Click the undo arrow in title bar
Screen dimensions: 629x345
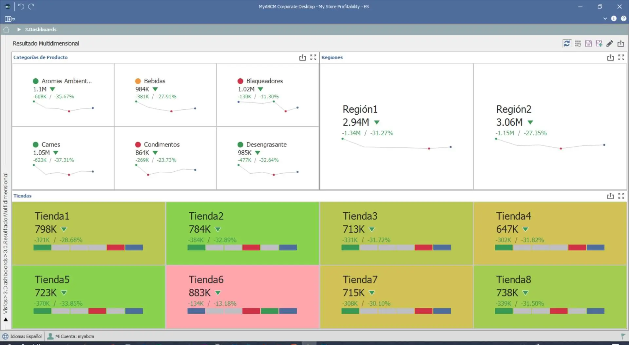coord(21,6)
